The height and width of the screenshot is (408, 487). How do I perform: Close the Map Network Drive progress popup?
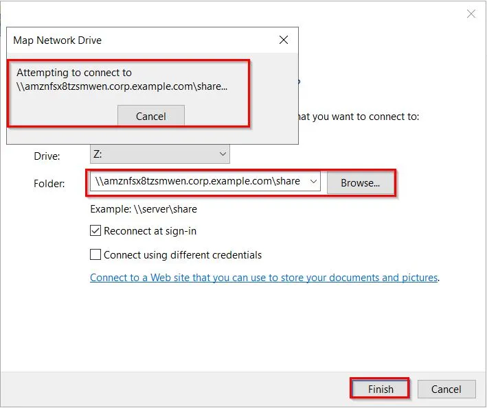284,40
